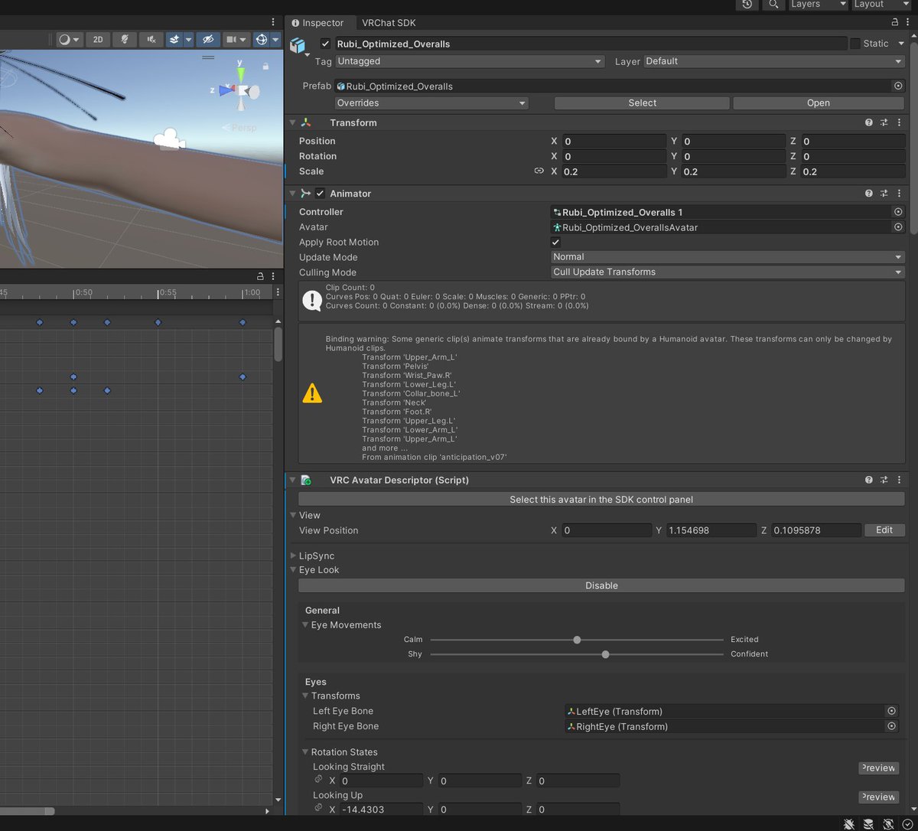Toggle the 2D view mode button

click(98, 40)
